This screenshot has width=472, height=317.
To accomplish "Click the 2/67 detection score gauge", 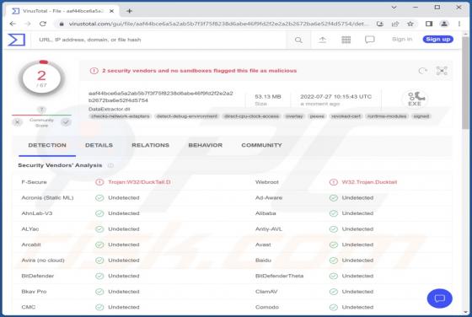I will coord(41,78).
